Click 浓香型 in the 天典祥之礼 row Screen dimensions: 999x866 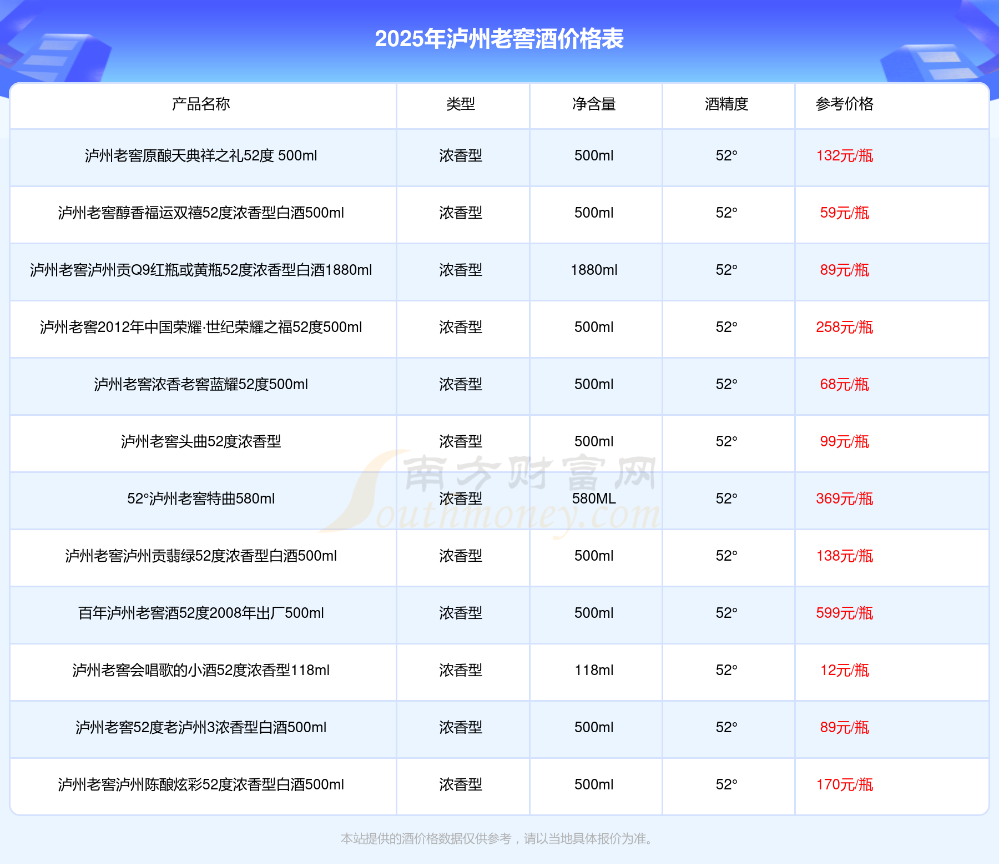click(x=461, y=155)
